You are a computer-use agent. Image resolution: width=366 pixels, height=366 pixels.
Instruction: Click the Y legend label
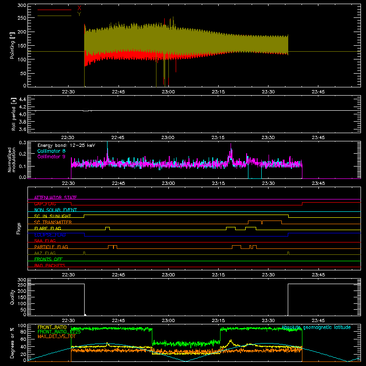[x=79, y=14]
